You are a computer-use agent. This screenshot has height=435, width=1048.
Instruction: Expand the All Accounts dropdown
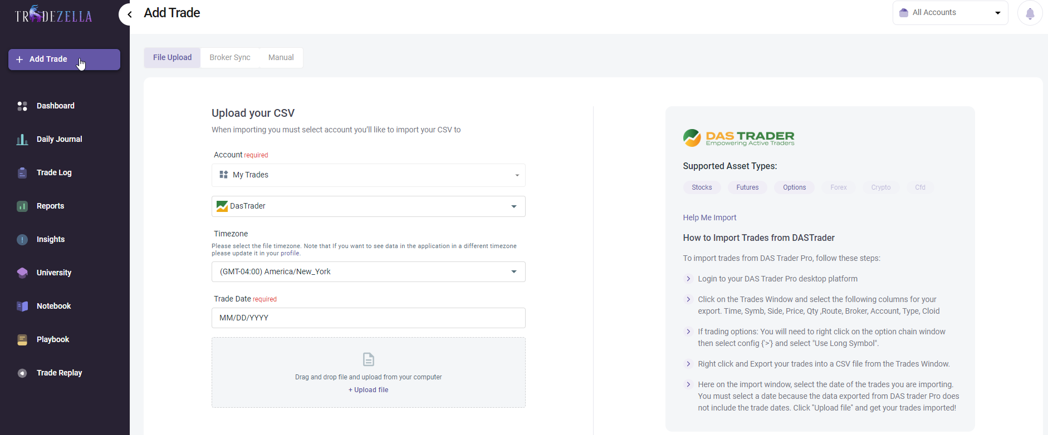pyautogui.click(x=950, y=13)
